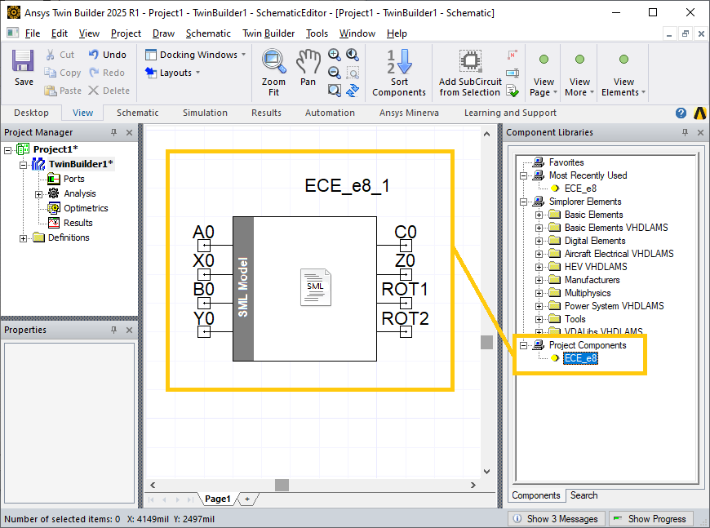The height and width of the screenshot is (528, 710).
Task: Click the ROT1 pin on component
Action: (406, 303)
